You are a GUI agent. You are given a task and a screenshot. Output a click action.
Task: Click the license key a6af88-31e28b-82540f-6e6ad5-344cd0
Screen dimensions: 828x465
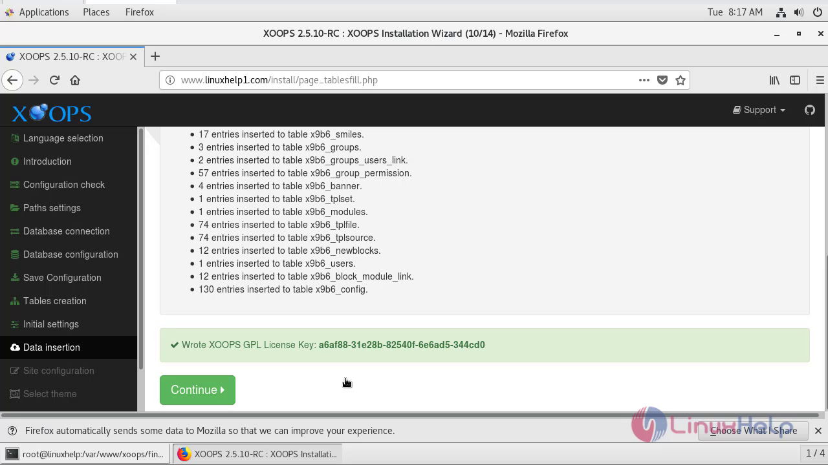[402, 345]
